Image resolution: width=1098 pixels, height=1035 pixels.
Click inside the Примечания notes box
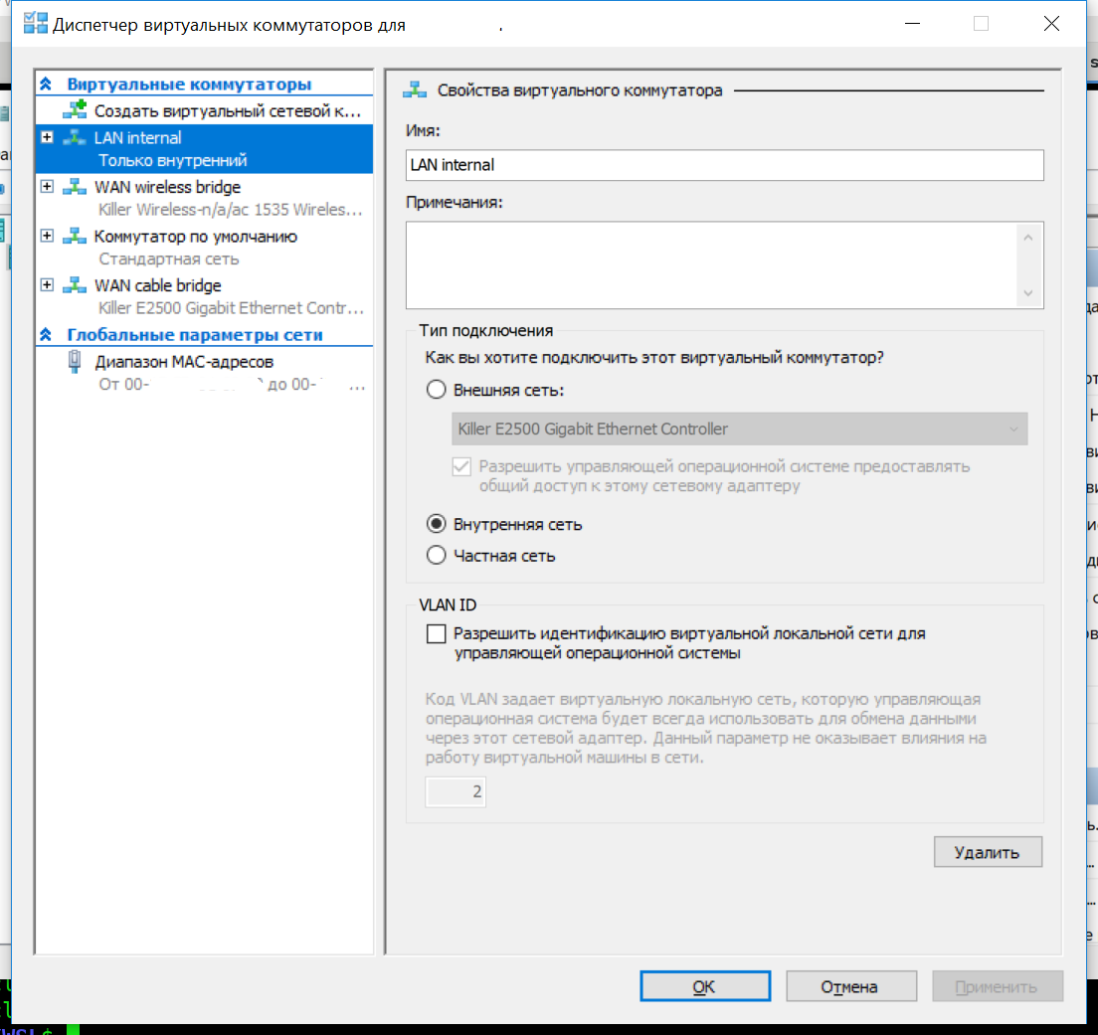(x=711, y=264)
